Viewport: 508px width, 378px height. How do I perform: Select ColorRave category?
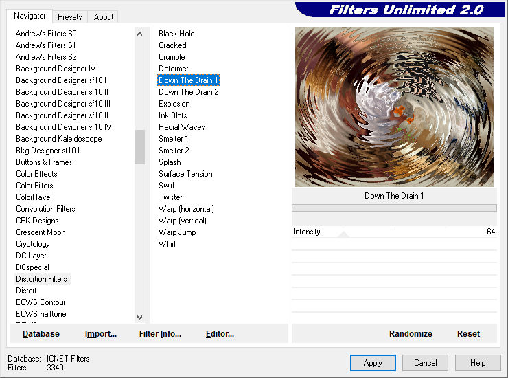pyautogui.click(x=33, y=197)
